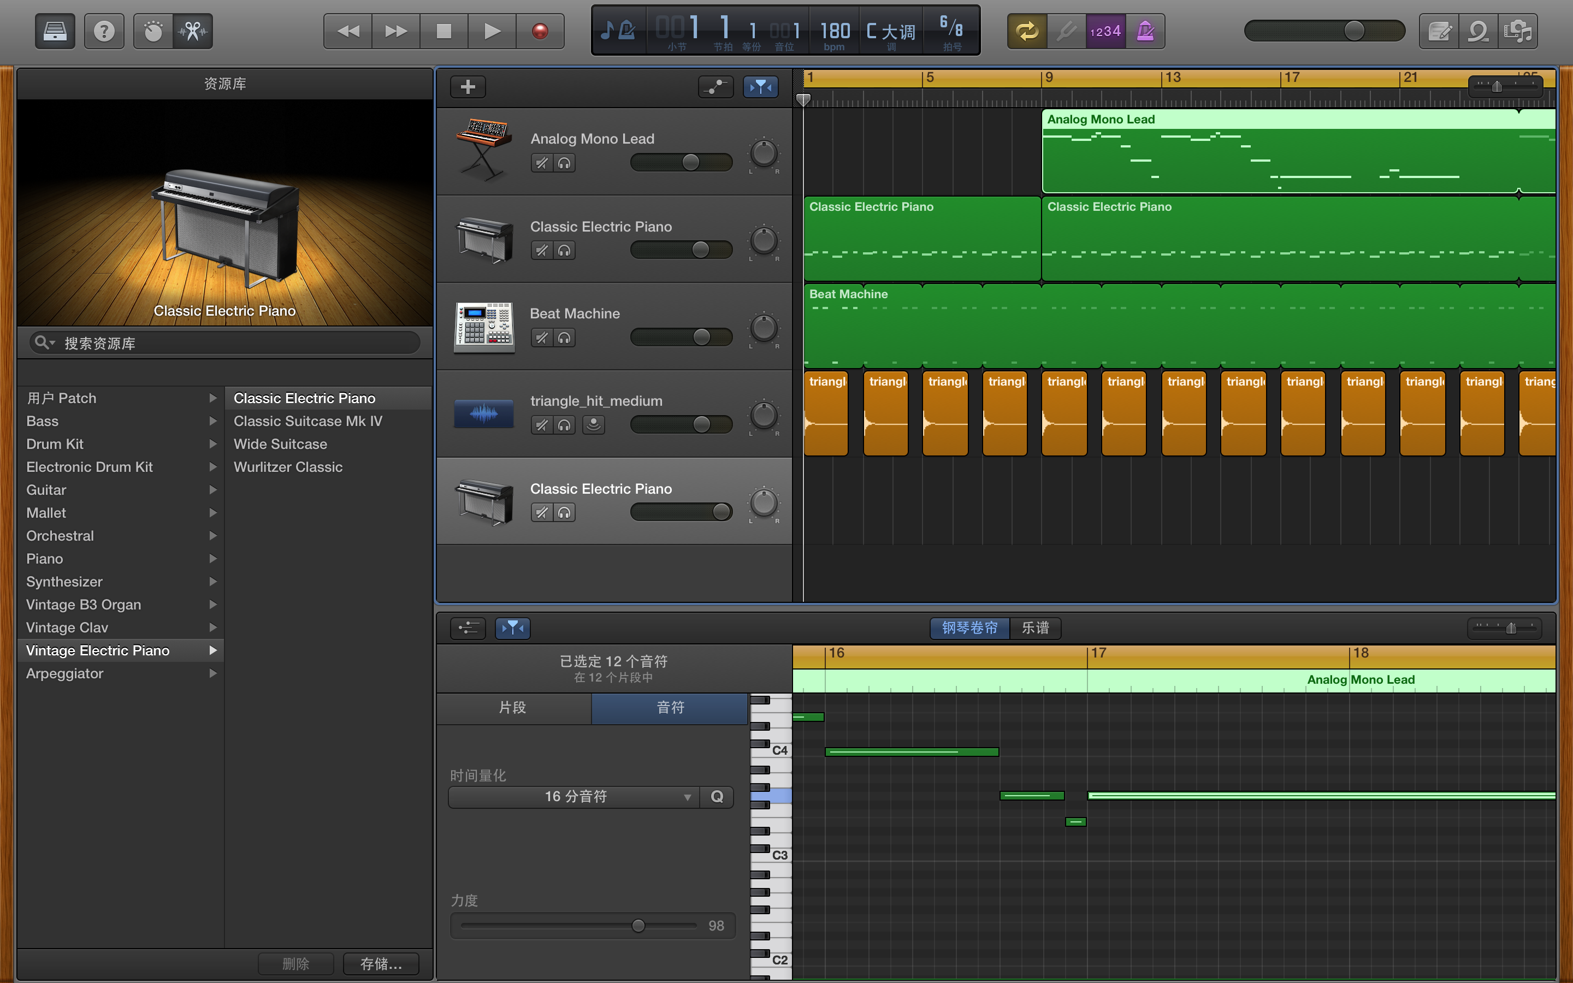
Task: Open Quick Help question mark button
Action: [104, 31]
